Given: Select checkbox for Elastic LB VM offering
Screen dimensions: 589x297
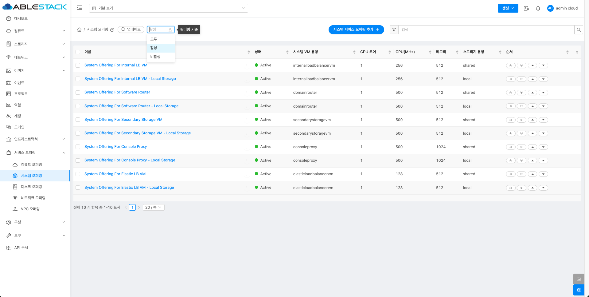Looking at the screenshot, I should (78, 174).
